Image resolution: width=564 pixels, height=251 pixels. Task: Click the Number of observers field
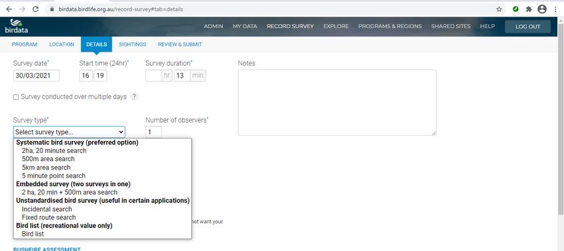[x=153, y=132]
